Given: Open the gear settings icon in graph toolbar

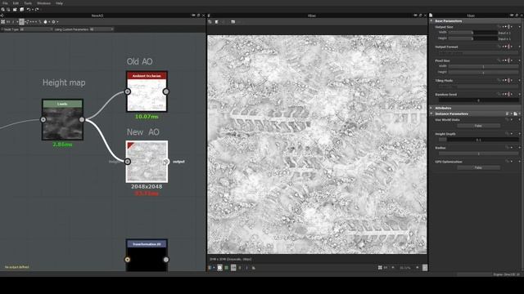Looking at the screenshot, I should tap(53, 22).
